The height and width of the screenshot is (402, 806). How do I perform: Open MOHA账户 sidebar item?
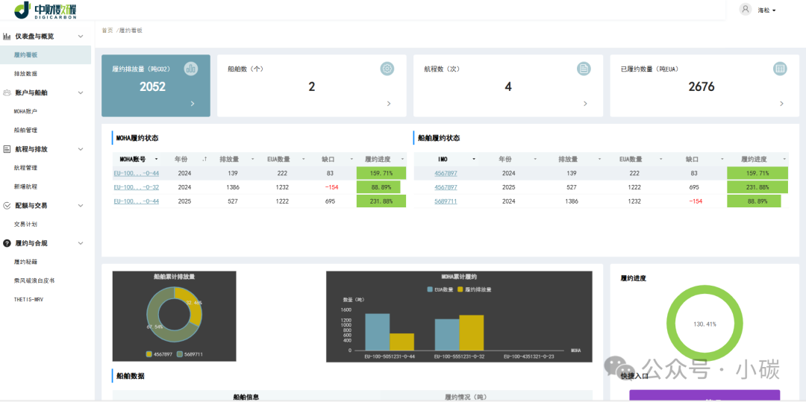[25, 111]
